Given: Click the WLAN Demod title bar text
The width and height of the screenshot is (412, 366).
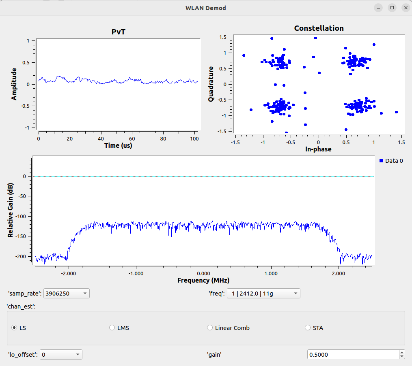Looking at the screenshot, I should click(x=206, y=8).
